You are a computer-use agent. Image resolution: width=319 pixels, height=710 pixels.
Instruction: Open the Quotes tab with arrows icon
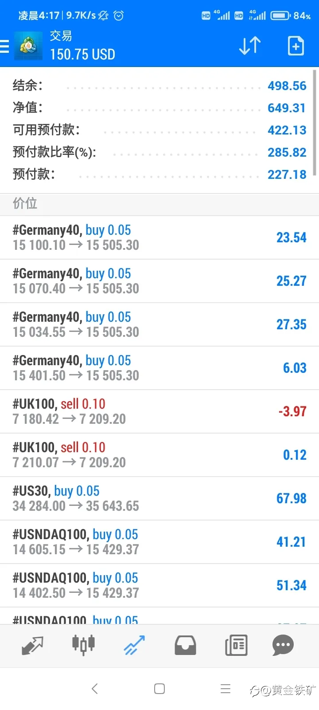[32, 646]
